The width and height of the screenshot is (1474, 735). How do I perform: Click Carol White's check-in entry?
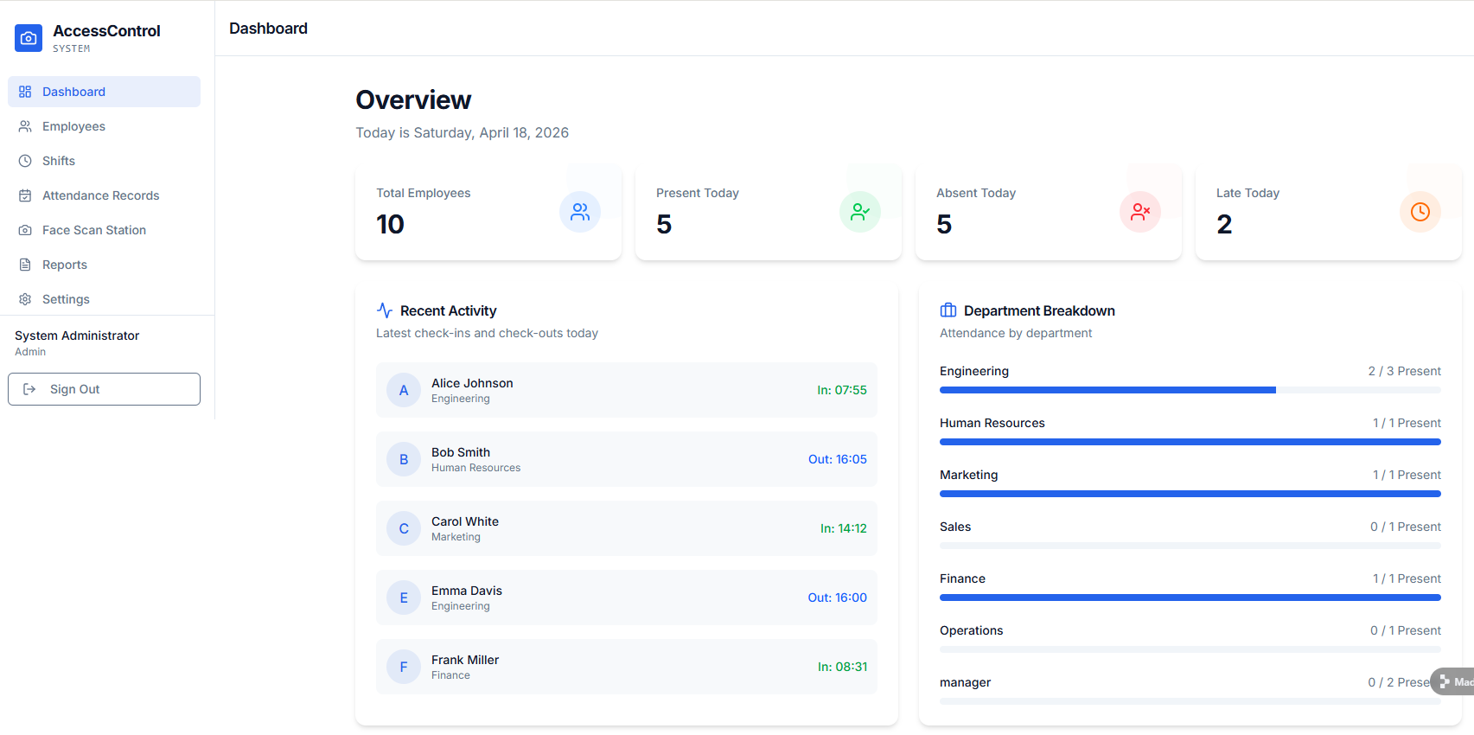pos(626,528)
